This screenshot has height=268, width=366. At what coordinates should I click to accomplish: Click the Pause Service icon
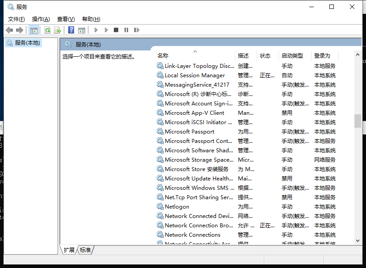click(x=126, y=30)
